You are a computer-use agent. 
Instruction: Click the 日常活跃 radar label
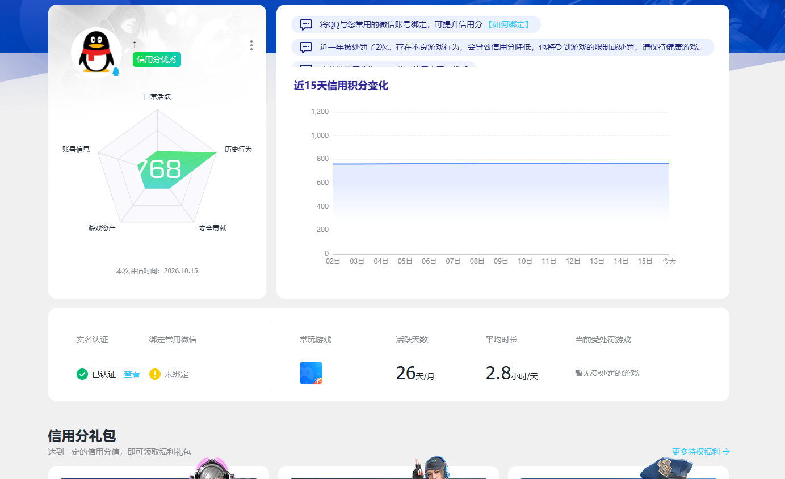tap(157, 96)
